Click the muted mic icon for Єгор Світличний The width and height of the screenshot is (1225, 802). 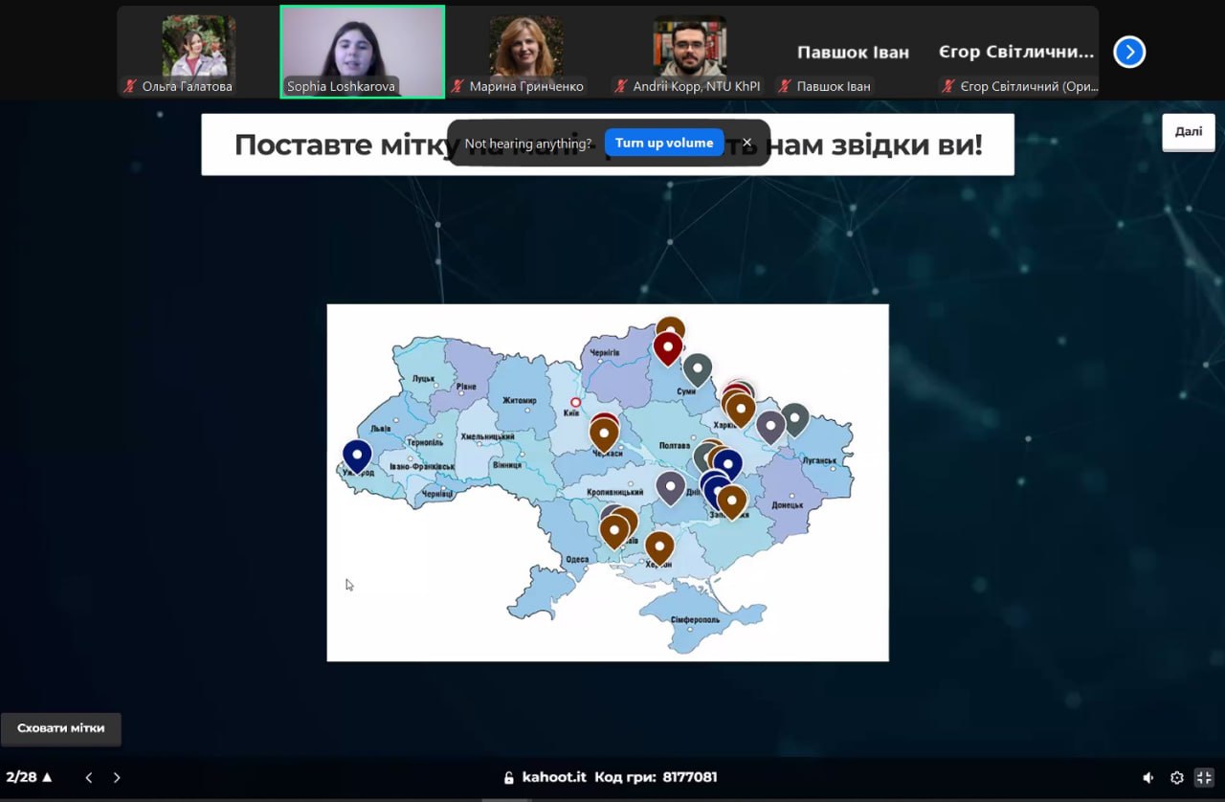pyautogui.click(x=948, y=86)
